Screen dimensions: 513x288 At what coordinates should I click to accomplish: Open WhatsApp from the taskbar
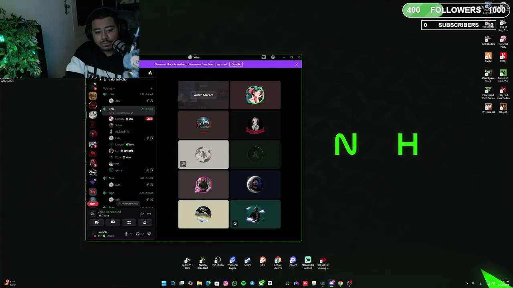click(234, 283)
